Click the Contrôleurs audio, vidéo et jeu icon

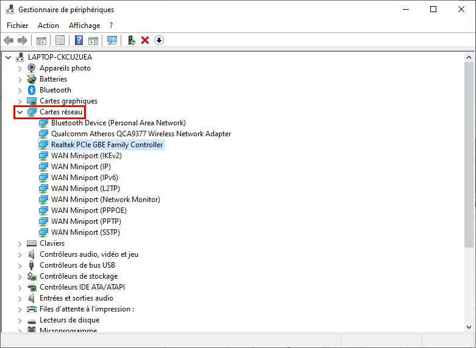(31, 254)
